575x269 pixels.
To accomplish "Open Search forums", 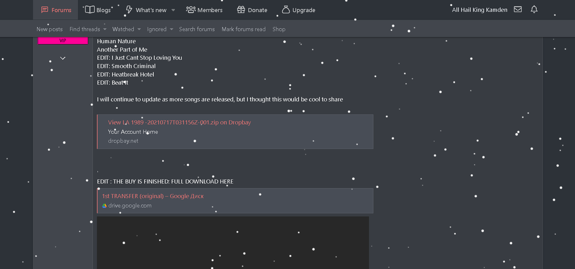I will pos(197,29).
